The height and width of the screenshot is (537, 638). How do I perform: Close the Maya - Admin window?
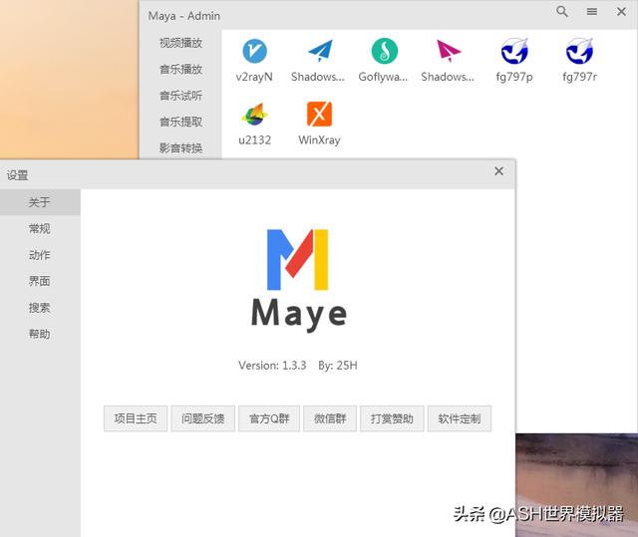pos(621,12)
